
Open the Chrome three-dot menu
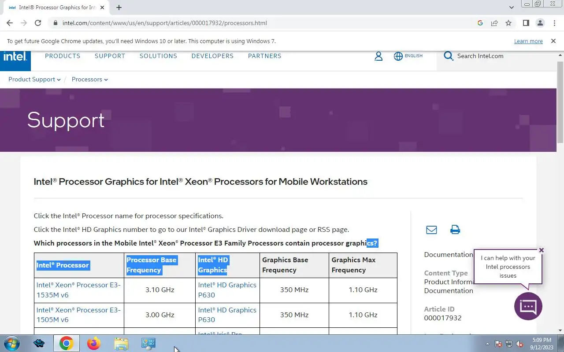click(x=553, y=23)
